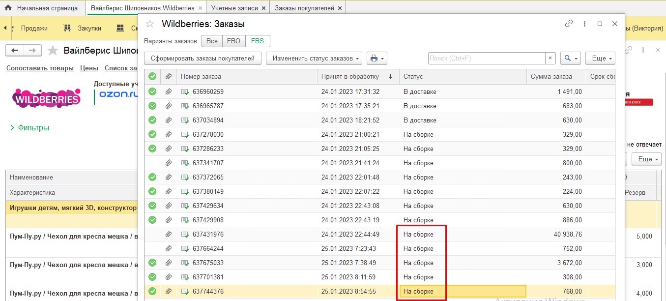Sort by the Принят в обработку column header
Viewport: 666px width, 301px height.
[358, 76]
